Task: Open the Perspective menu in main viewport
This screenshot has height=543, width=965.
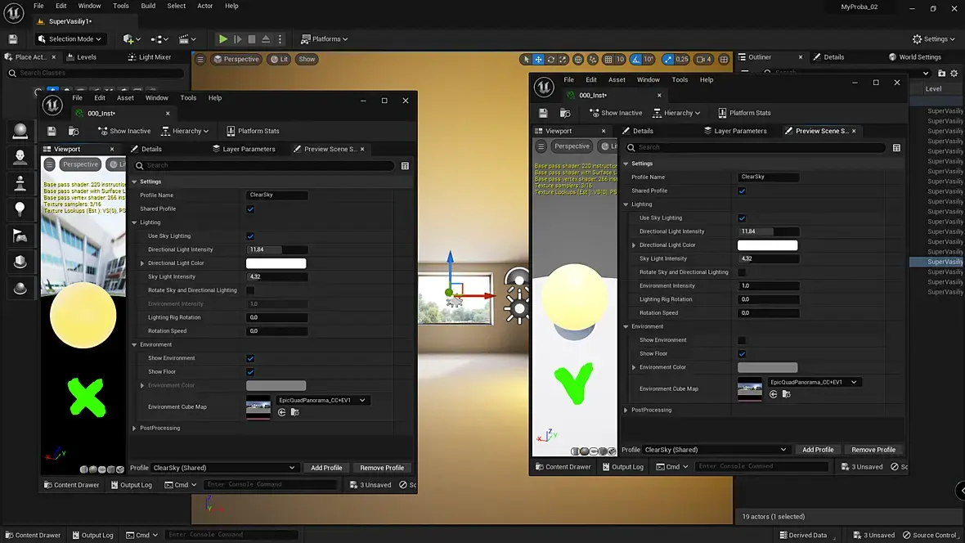Action: coord(236,59)
